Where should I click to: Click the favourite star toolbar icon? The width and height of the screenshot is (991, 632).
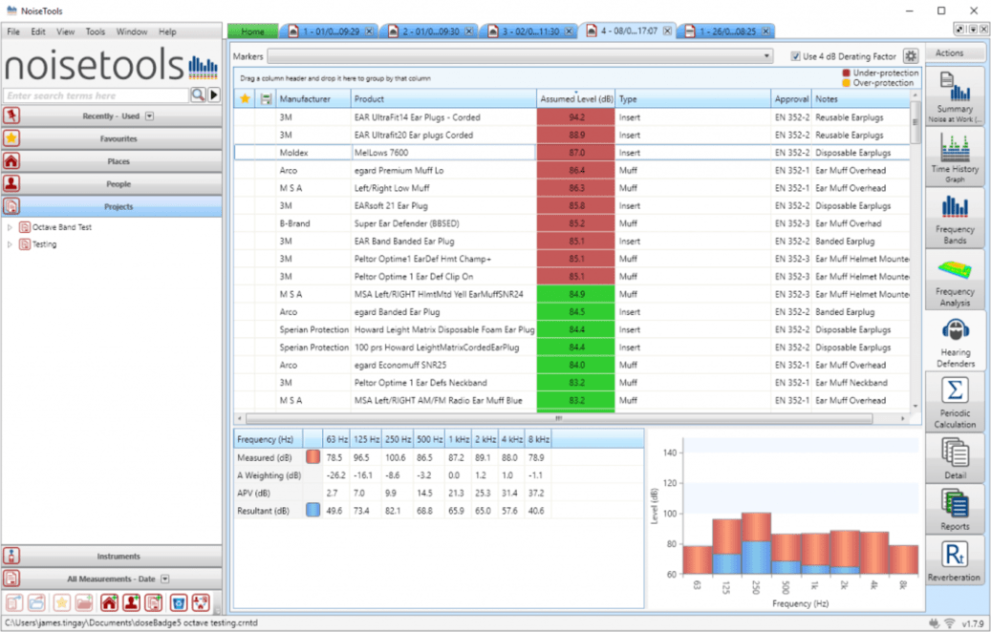[x=61, y=603]
